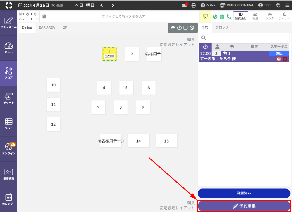Viewport: 292px width, 212px height.
Task: Open the mail notifications icon
Action: pos(184,5)
